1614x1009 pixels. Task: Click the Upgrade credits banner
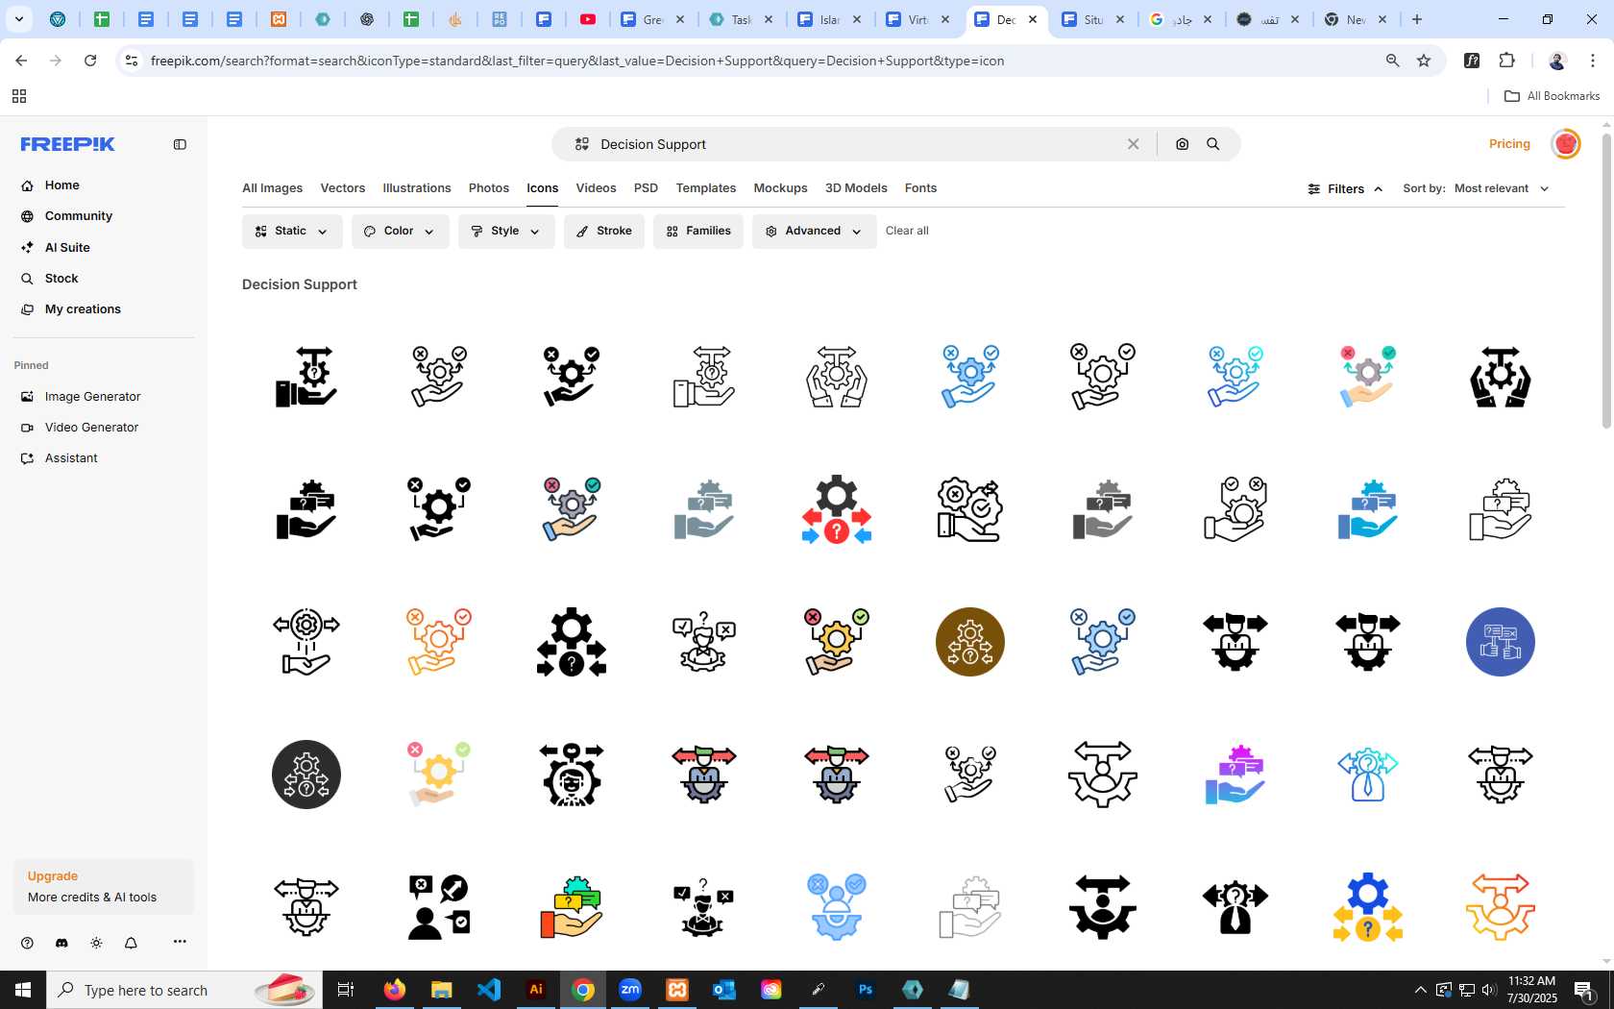pyautogui.click(x=104, y=887)
